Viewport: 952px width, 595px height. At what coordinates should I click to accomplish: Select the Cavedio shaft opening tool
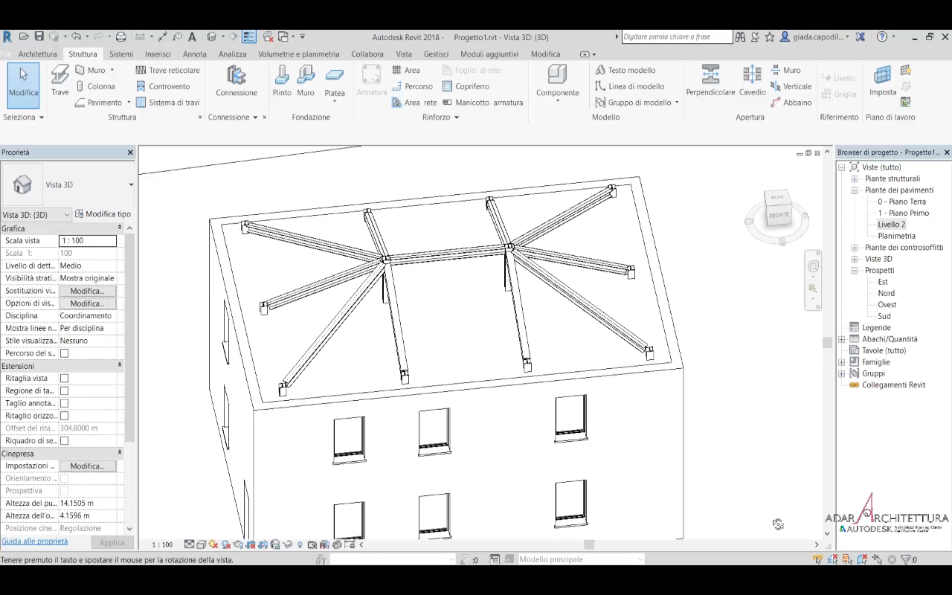point(752,80)
